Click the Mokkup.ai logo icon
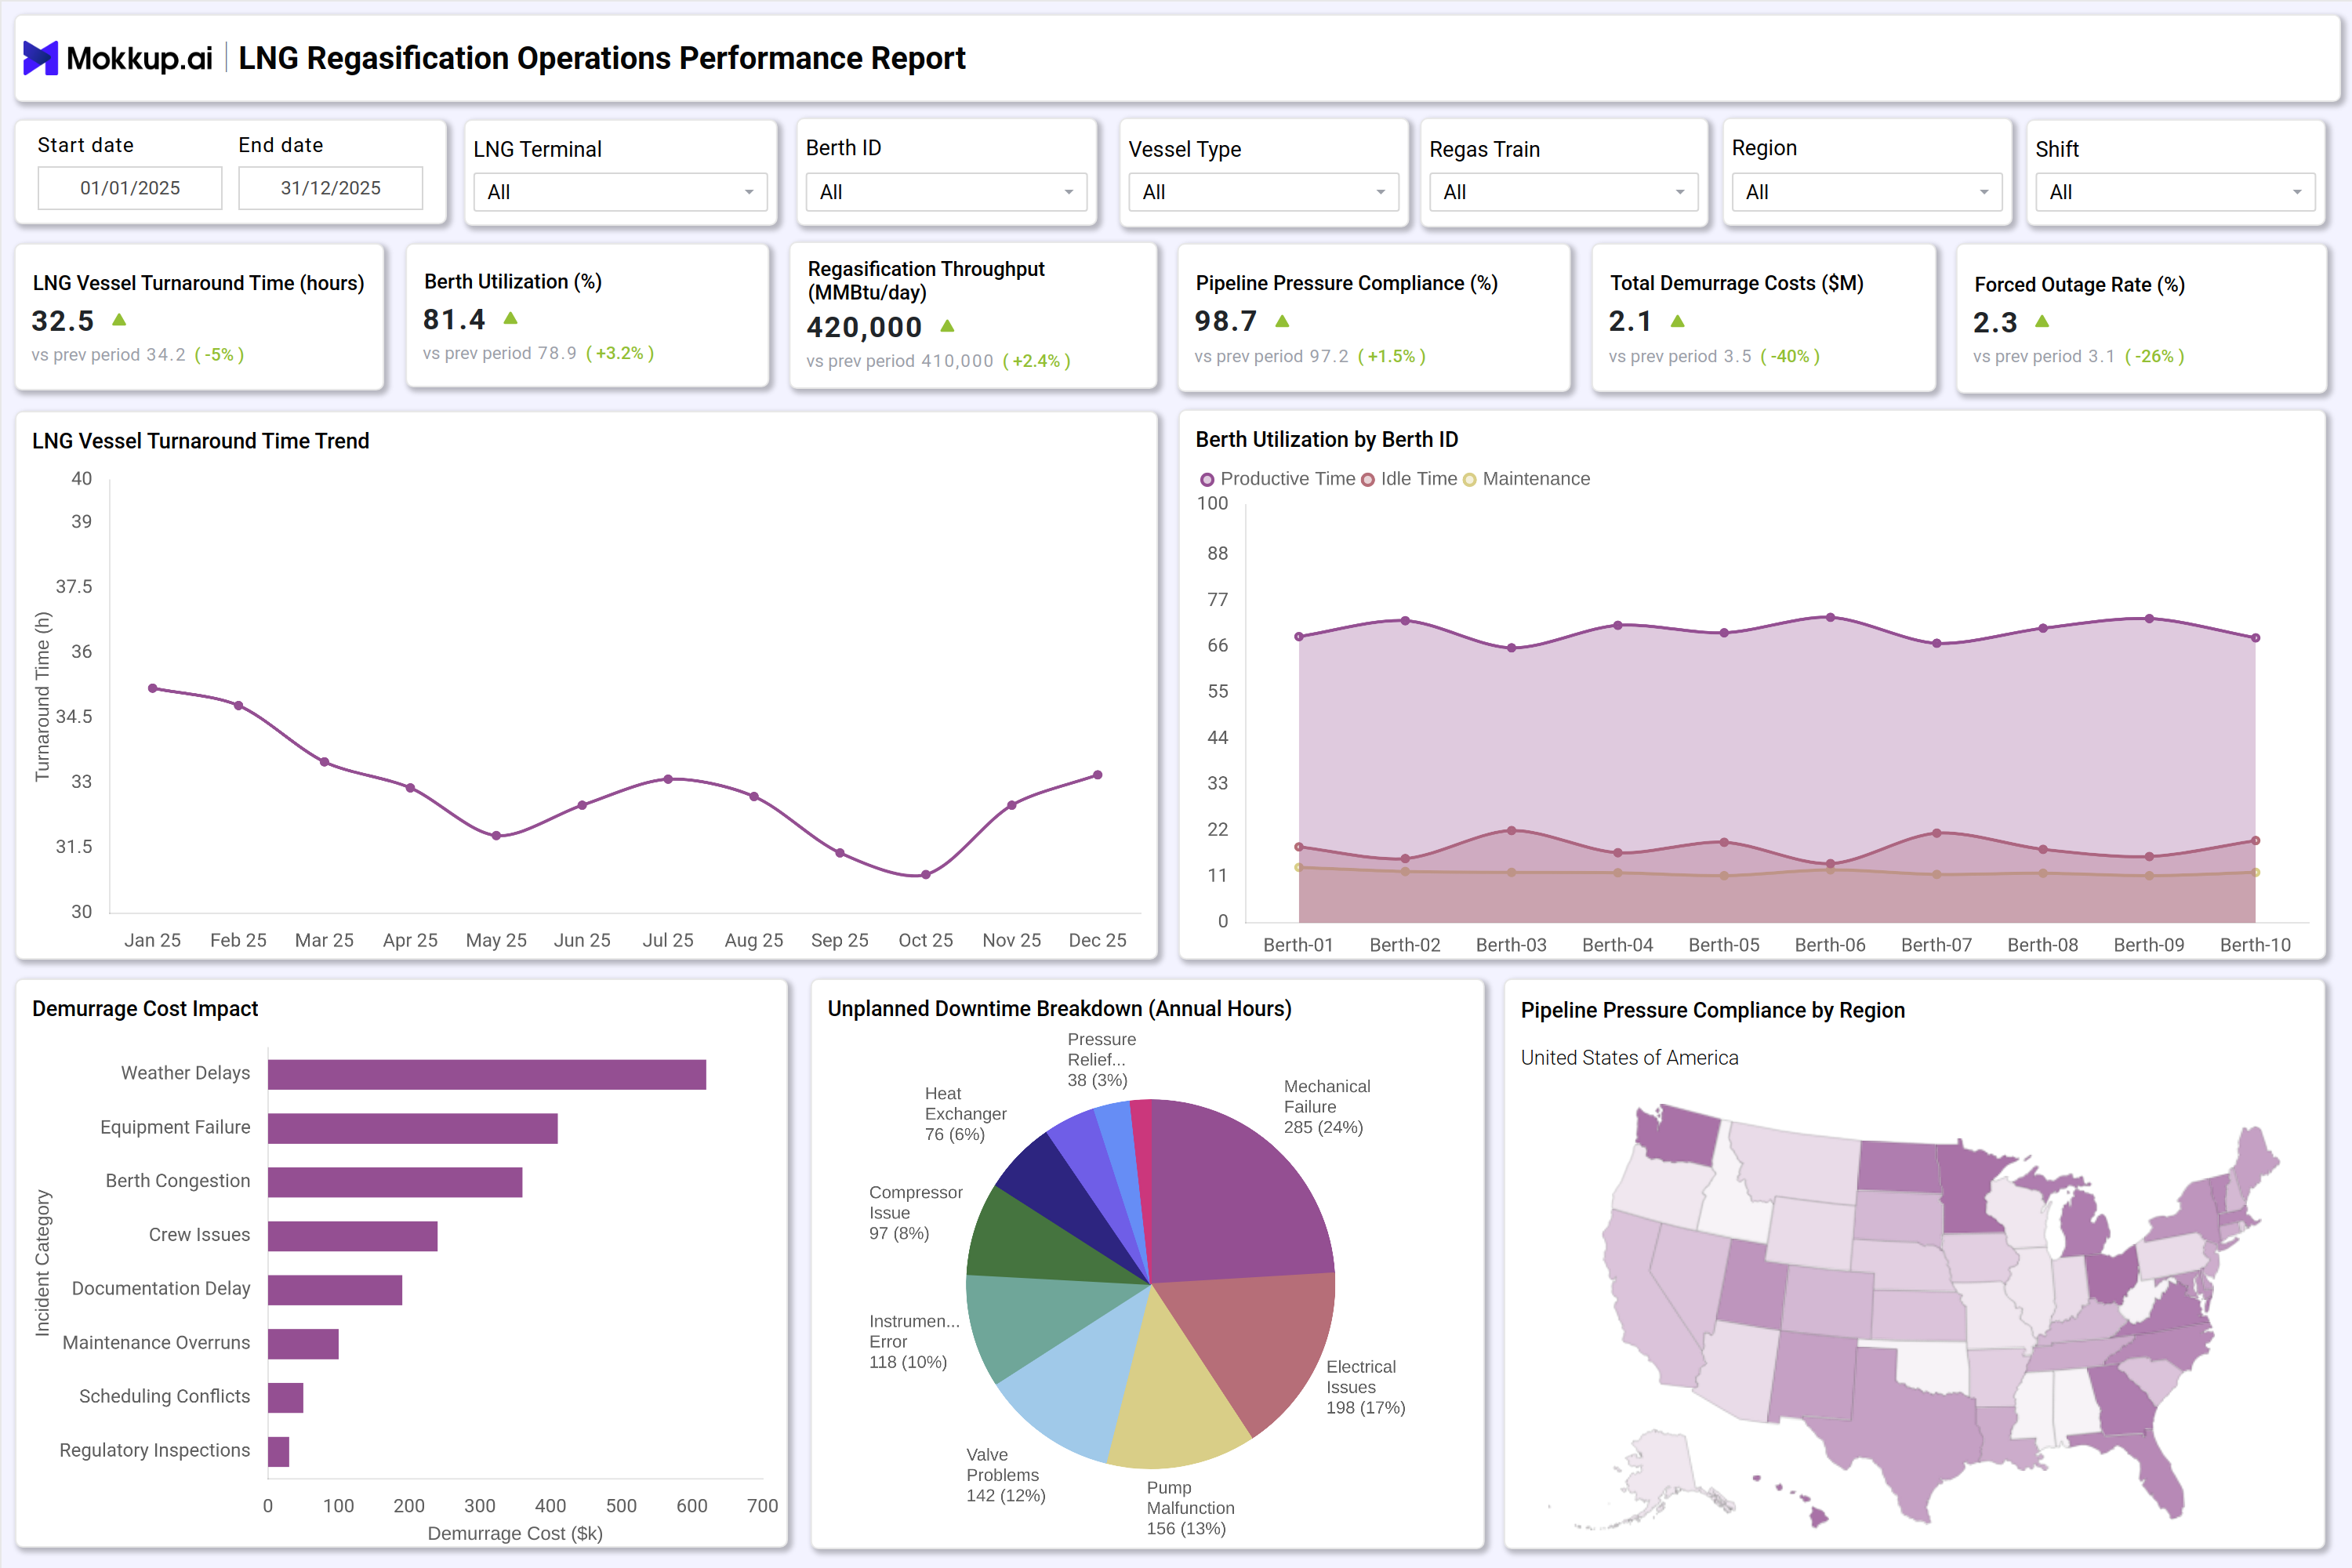The width and height of the screenshot is (2352, 1568). 41,58
